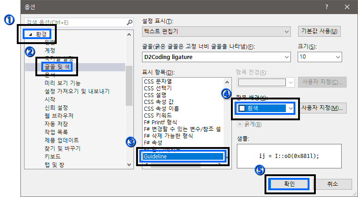
Task: Select 웹 브라우저 tree item
Action: click(x=59, y=116)
